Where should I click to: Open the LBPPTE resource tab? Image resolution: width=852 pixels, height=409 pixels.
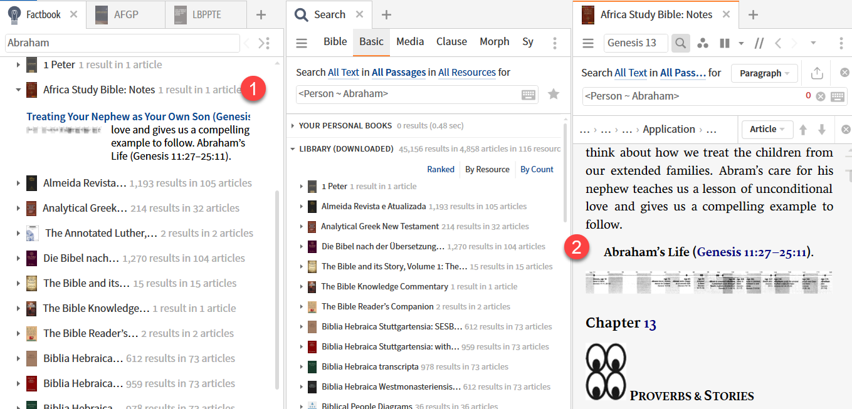(x=206, y=15)
